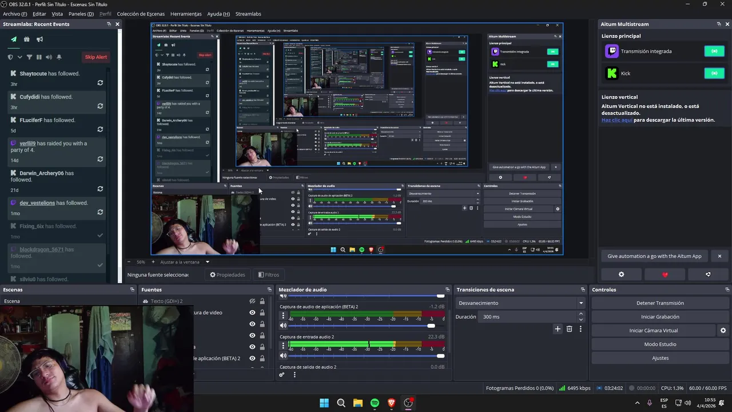Replay the Cufydidi follow alert
This screenshot has height=412, width=732.
tap(100, 106)
